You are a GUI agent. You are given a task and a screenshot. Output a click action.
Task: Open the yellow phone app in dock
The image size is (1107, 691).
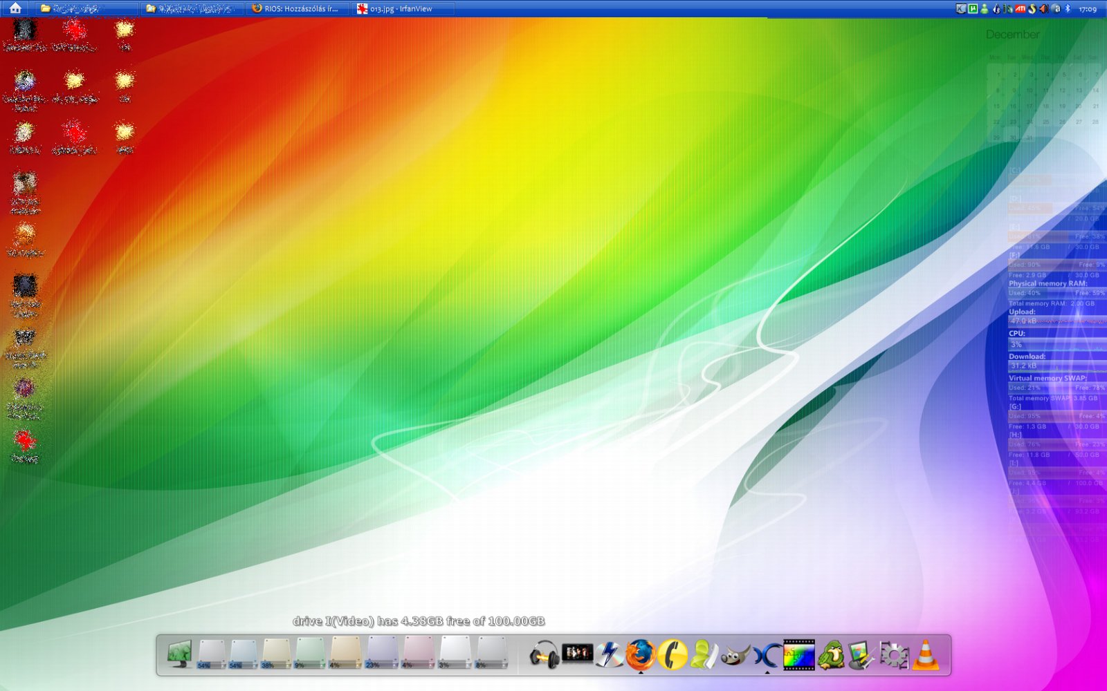672,654
